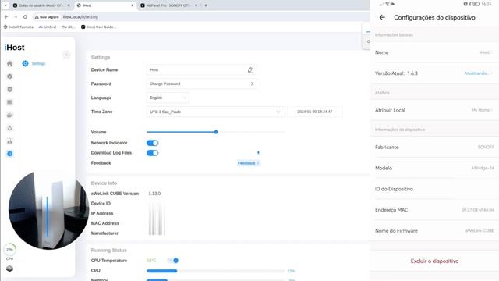499x281 pixels.
Task: Open the Security shield sidebar icon
Action: pyautogui.click(x=10, y=89)
